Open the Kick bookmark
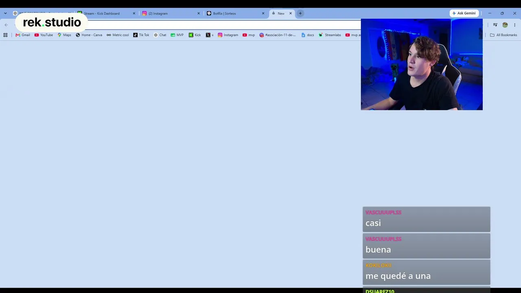Screen dimensions: 521x293 coord(195,35)
